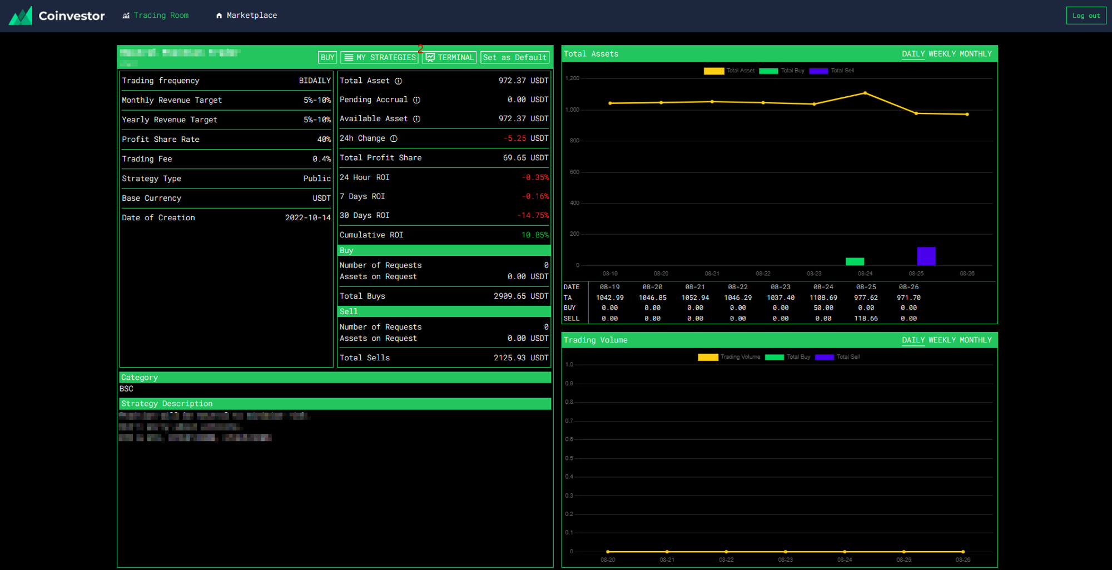Click the Strategy Description header
The image size is (1112, 570).
pyautogui.click(x=335, y=404)
